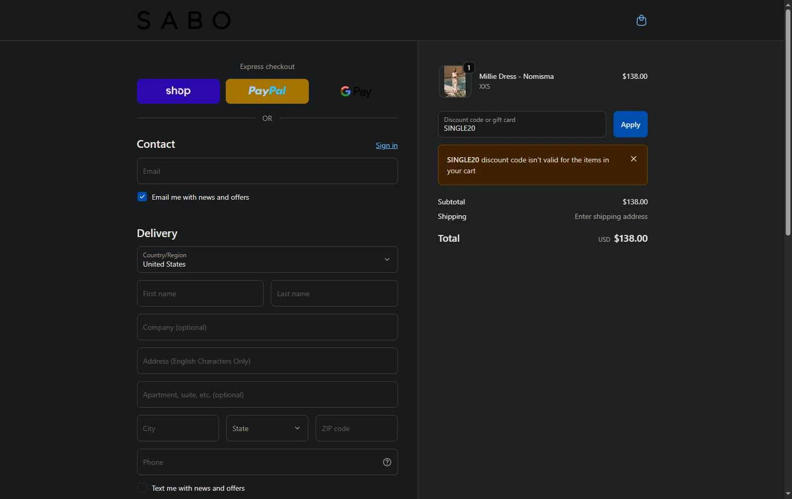Focus the Company (optional) field

[x=267, y=327]
